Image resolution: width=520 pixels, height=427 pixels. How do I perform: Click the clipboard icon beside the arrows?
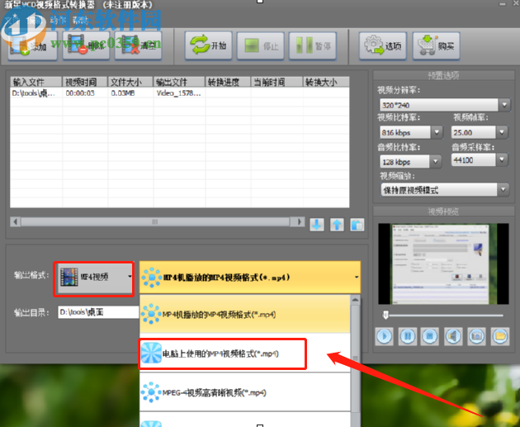point(357,225)
